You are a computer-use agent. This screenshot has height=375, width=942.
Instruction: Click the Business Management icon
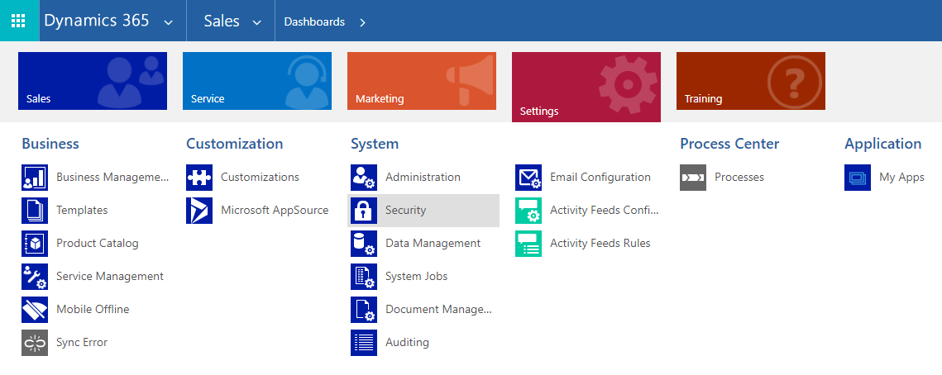point(35,178)
